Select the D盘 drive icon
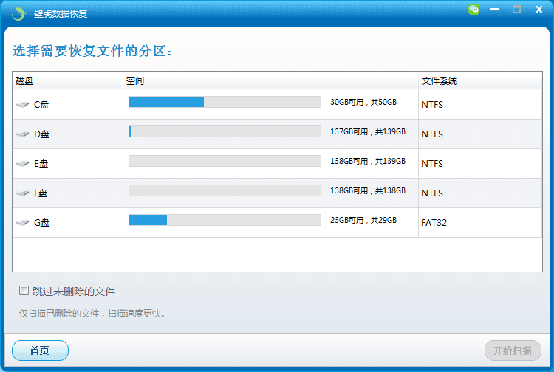 tap(23, 134)
